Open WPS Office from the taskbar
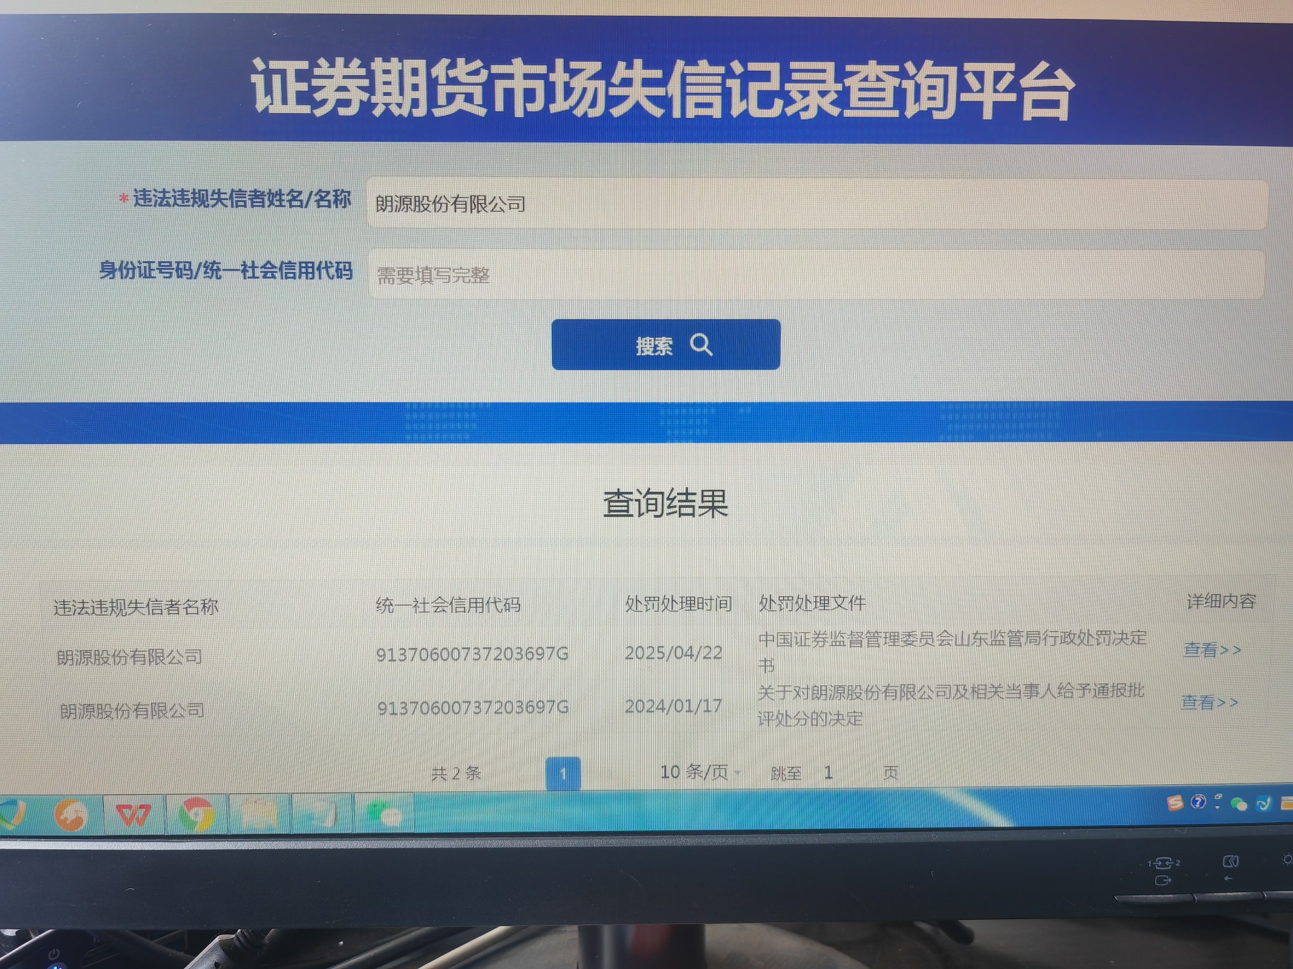 click(133, 815)
